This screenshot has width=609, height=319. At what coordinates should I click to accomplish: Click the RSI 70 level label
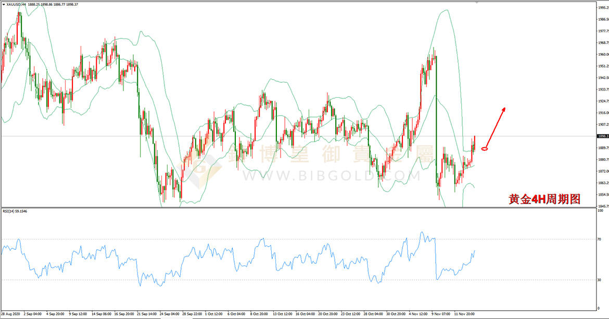pyautogui.click(x=599, y=239)
